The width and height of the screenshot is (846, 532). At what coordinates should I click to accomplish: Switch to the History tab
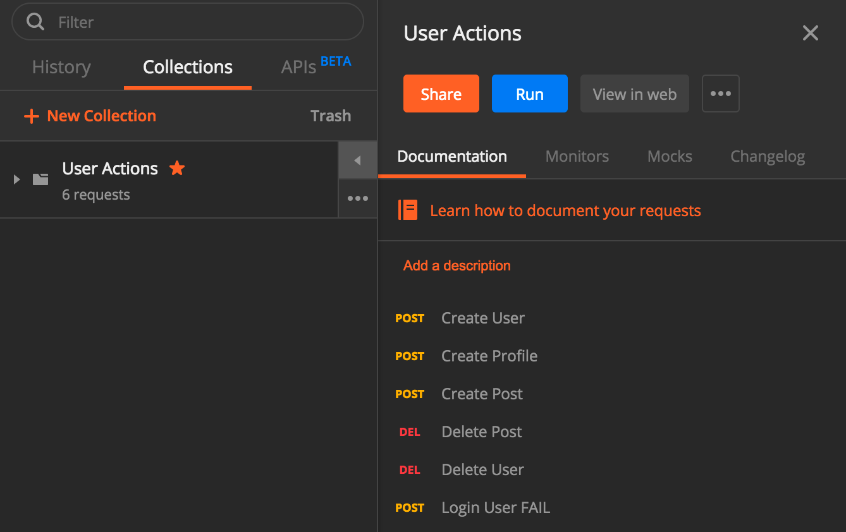[61, 67]
